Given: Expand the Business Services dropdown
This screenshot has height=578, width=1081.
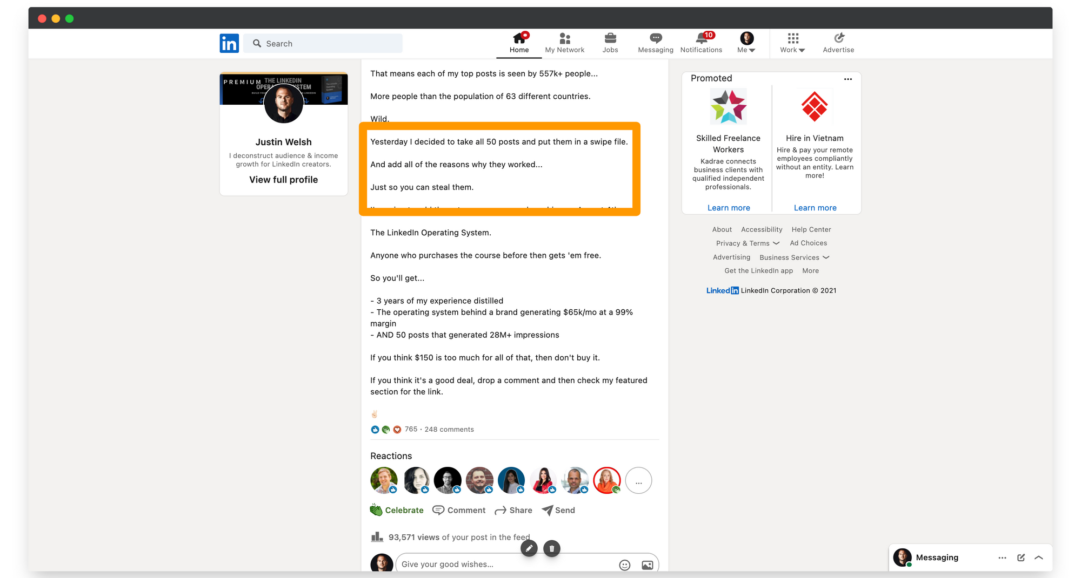Looking at the screenshot, I should pos(795,257).
